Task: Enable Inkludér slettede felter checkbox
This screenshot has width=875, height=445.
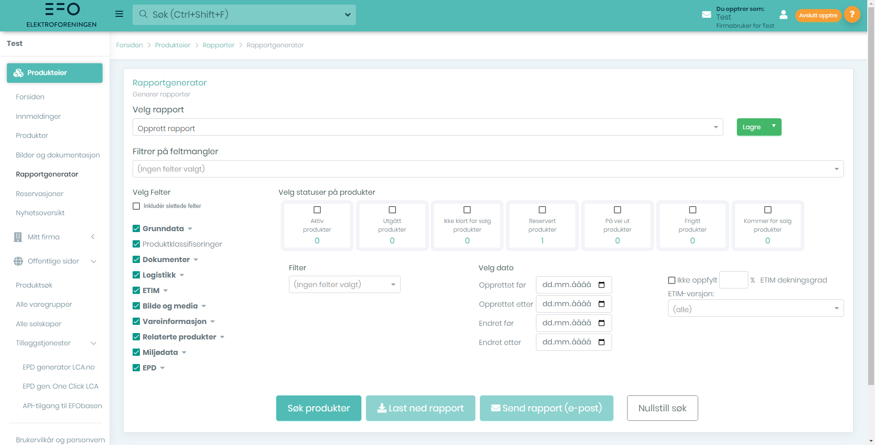Action: click(136, 206)
